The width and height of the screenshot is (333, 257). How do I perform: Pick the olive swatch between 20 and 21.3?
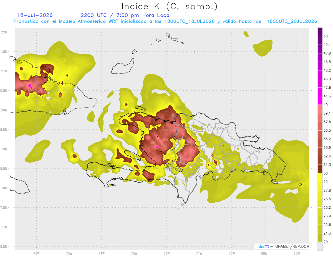pos(320,238)
